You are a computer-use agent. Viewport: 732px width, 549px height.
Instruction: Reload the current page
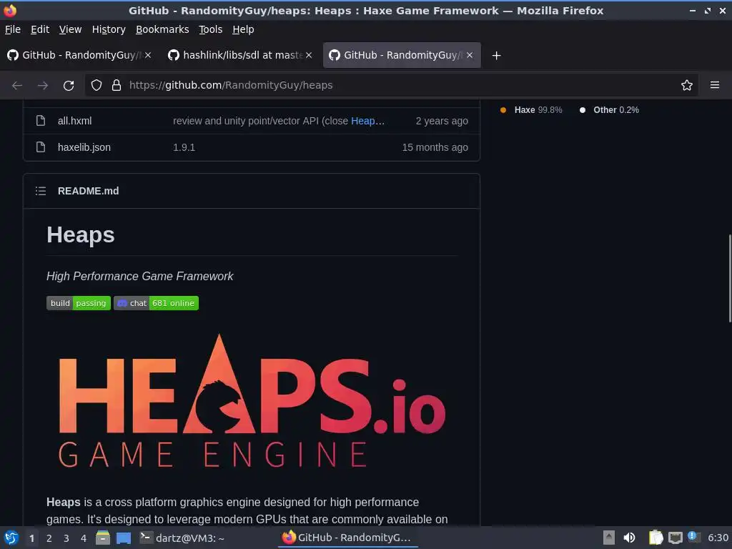point(69,86)
